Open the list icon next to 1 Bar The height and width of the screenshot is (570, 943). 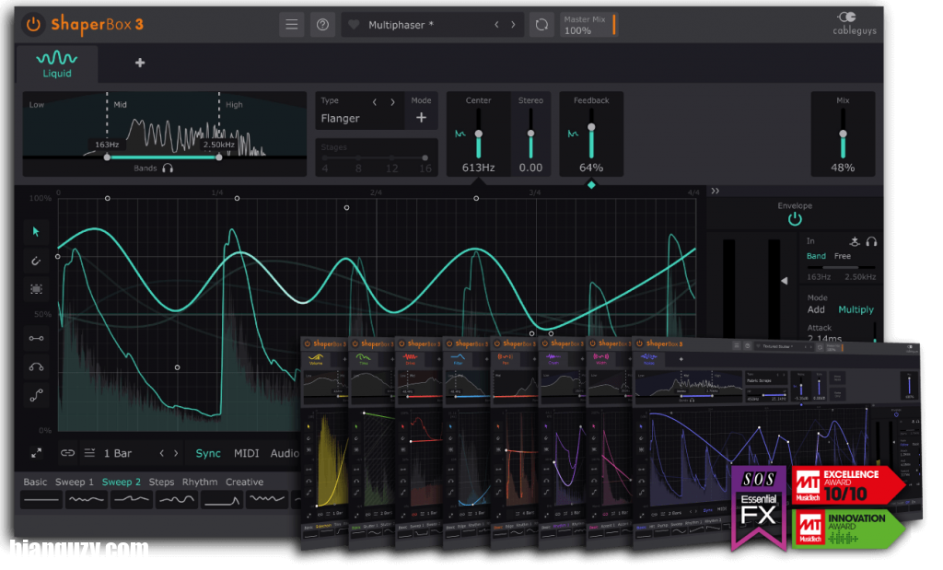[x=89, y=453]
